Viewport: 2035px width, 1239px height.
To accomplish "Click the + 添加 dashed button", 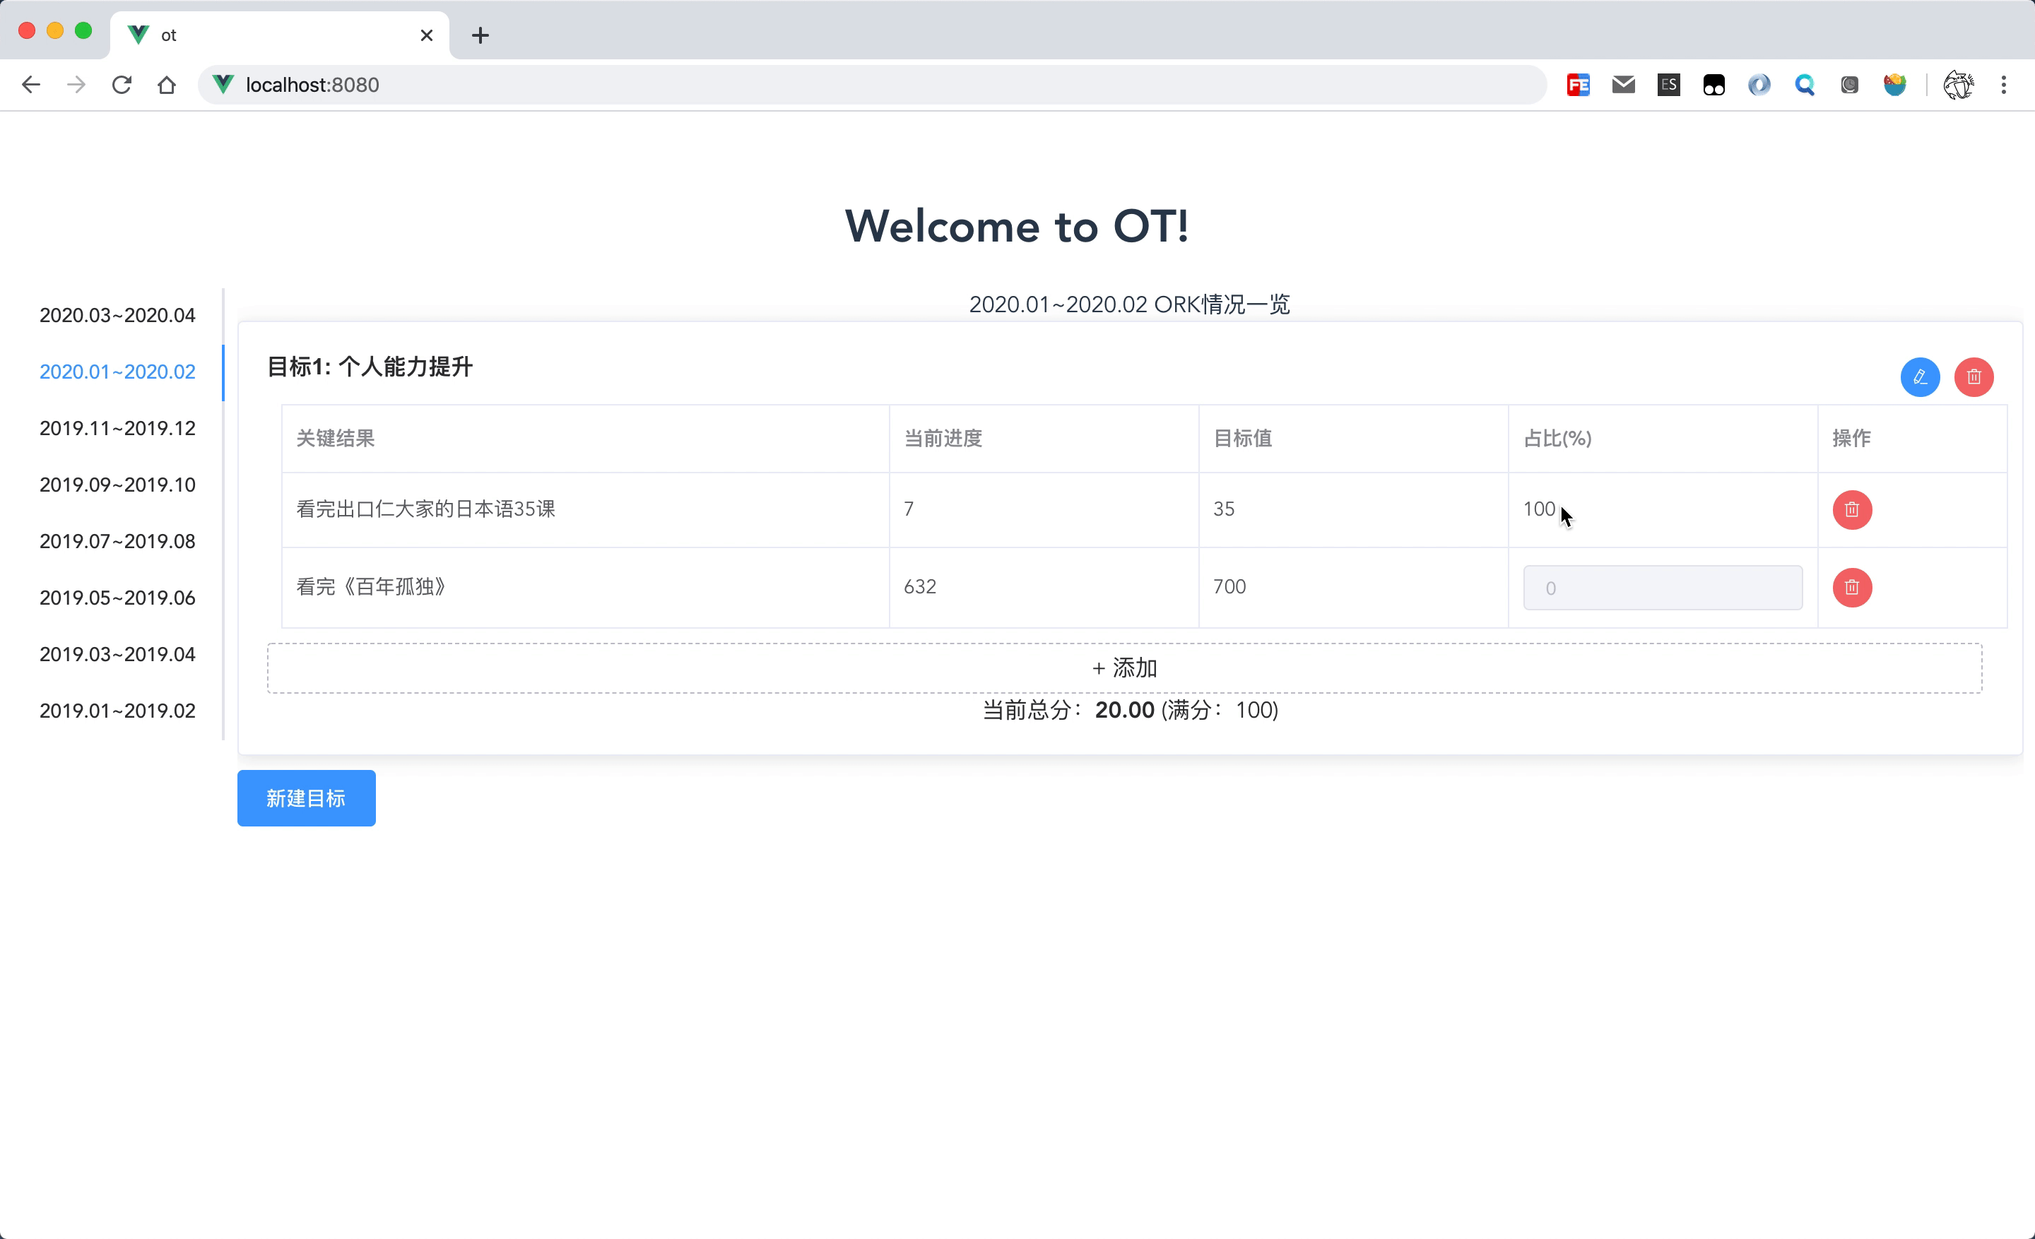I will coord(1123,668).
